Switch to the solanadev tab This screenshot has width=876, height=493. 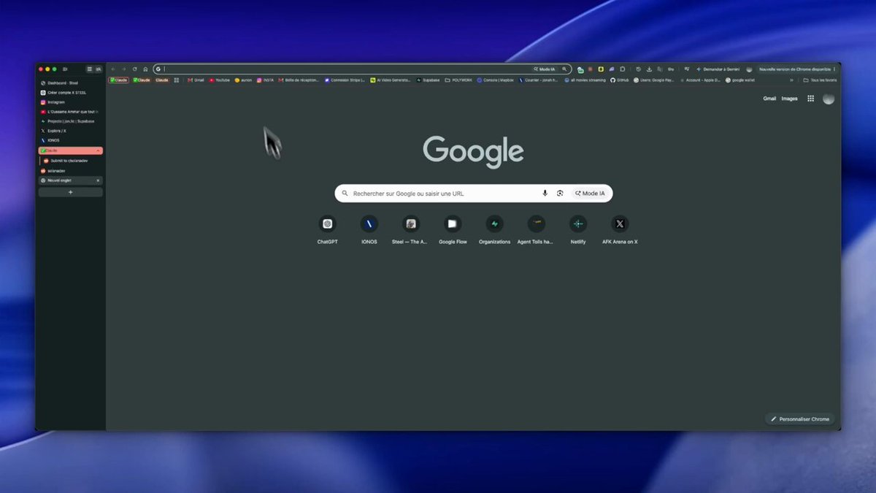pos(71,171)
